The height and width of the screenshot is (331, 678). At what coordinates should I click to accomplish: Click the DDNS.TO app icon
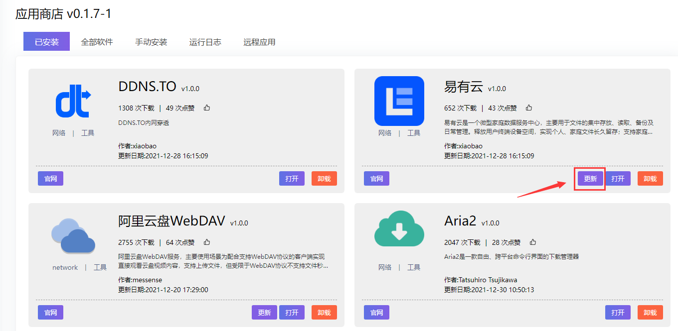[x=73, y=100]
